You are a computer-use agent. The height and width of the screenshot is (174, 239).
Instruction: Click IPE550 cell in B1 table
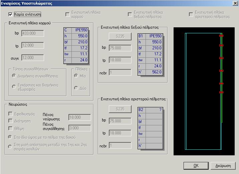[x=154, y=36]
